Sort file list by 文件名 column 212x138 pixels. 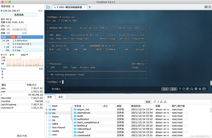tap(87, 106)
